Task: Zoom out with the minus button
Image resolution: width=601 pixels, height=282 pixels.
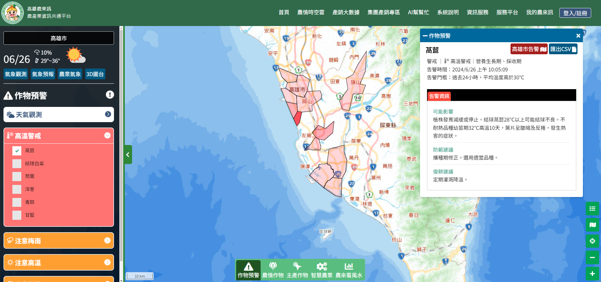Action: pyautogui.click(x=592, y=258)
